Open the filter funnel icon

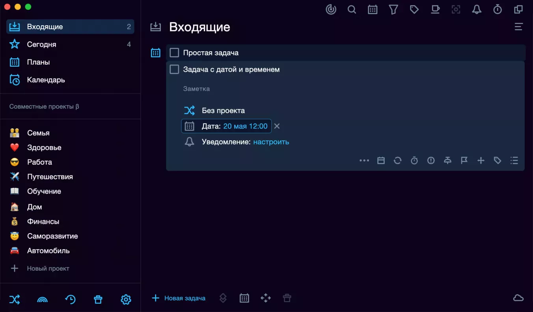click(393, 9)
